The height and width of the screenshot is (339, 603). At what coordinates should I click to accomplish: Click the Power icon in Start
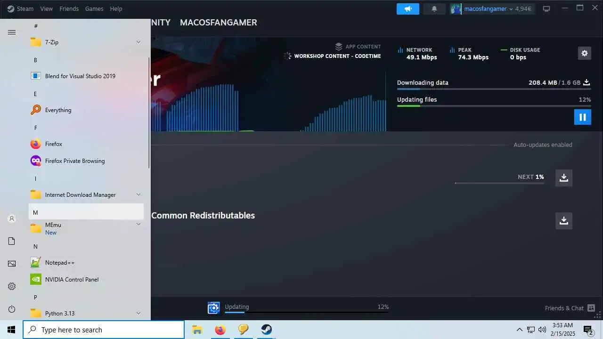(x=12, y=309)
